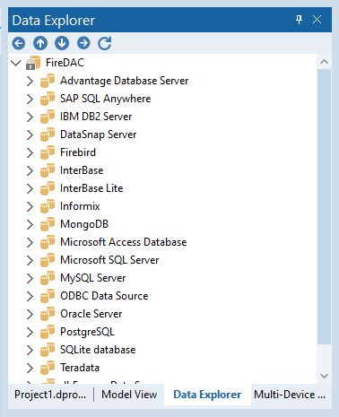The image size is (339, 417).
Task: Expand the Advantage Database Server node
Action: pyautogui.click(x=30, y=81)
